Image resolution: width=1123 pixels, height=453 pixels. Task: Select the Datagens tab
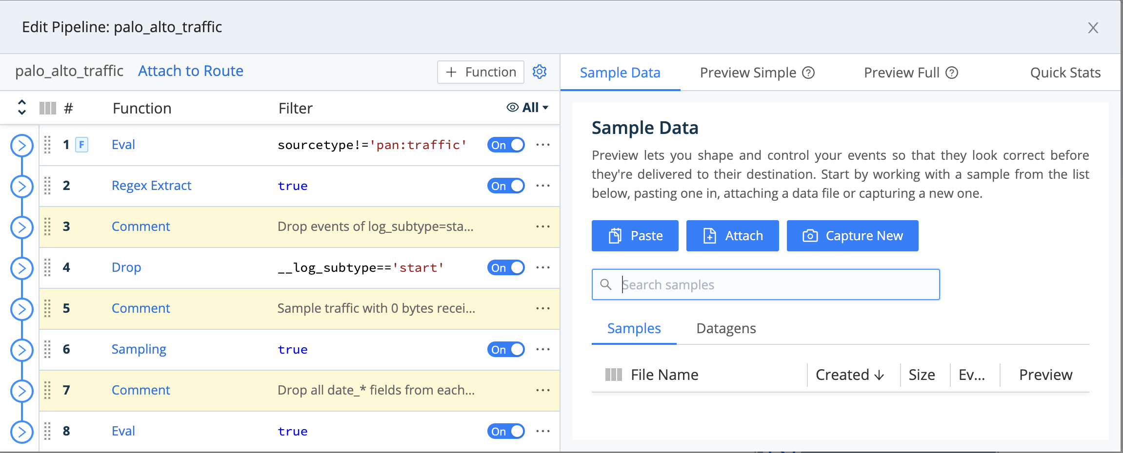point(725,328)
